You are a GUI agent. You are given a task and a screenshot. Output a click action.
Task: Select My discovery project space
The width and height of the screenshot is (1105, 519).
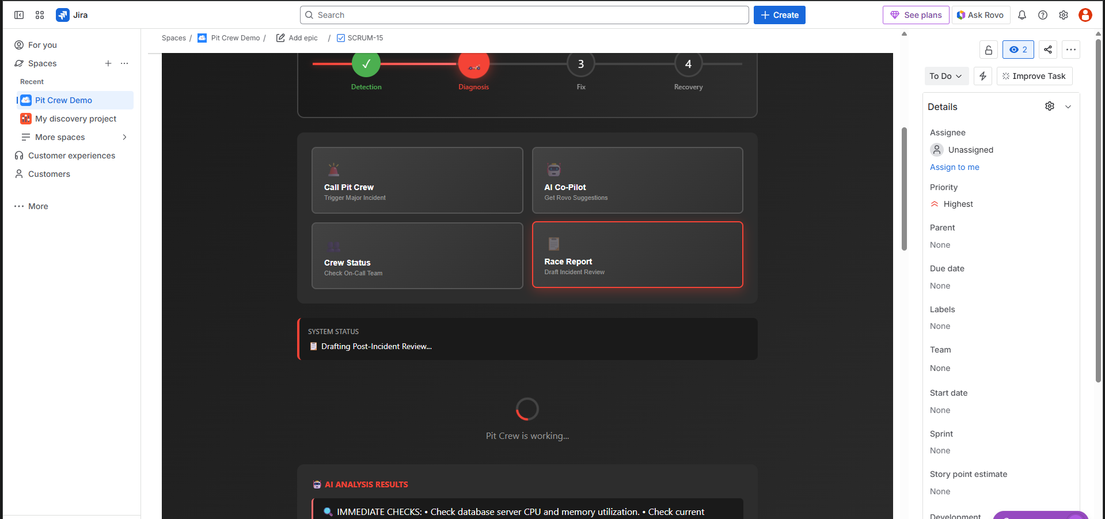click(75, 119)
